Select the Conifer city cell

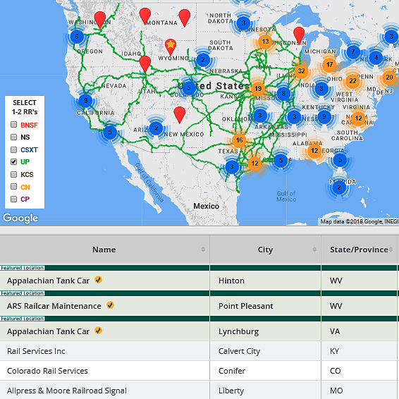[265, 371]
